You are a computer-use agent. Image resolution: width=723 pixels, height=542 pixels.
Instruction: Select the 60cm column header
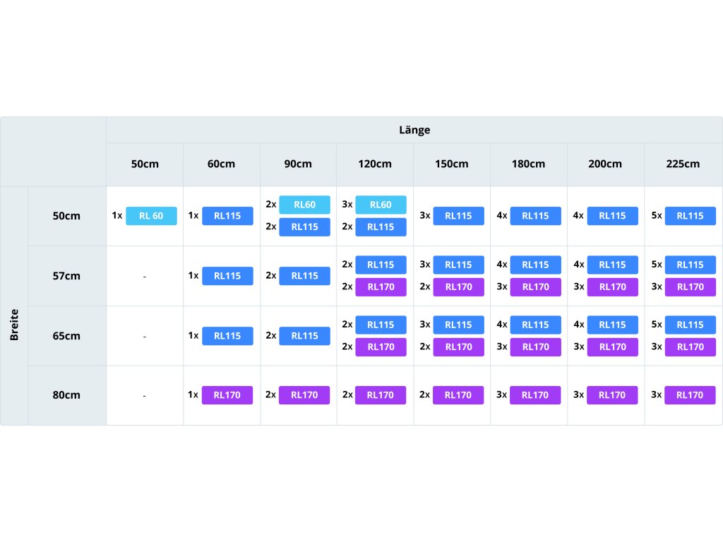click(221, 164)
